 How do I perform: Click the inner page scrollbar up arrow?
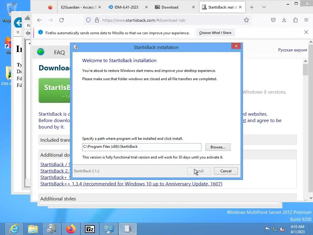click(x=305, y=61)
